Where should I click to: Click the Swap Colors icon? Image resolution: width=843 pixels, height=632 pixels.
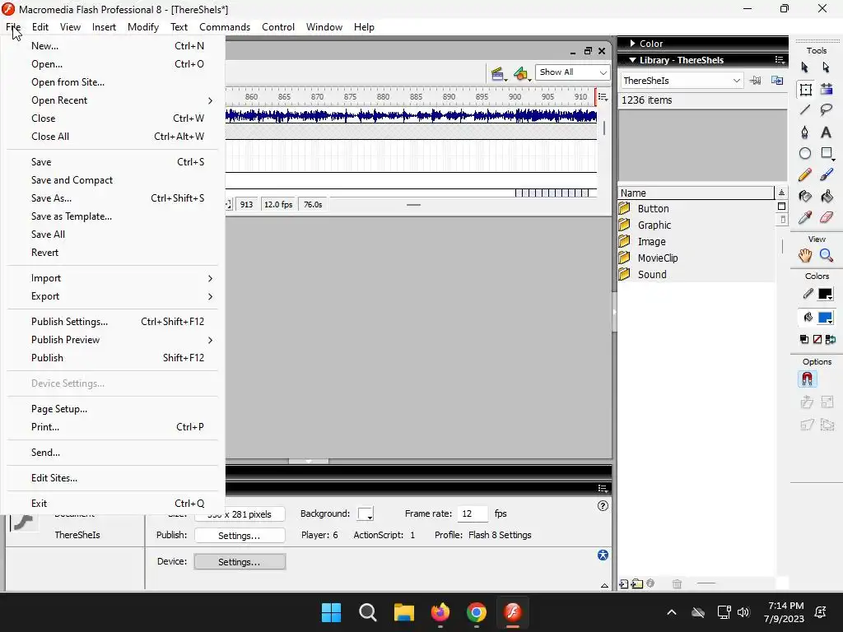[x=831, y=339]
